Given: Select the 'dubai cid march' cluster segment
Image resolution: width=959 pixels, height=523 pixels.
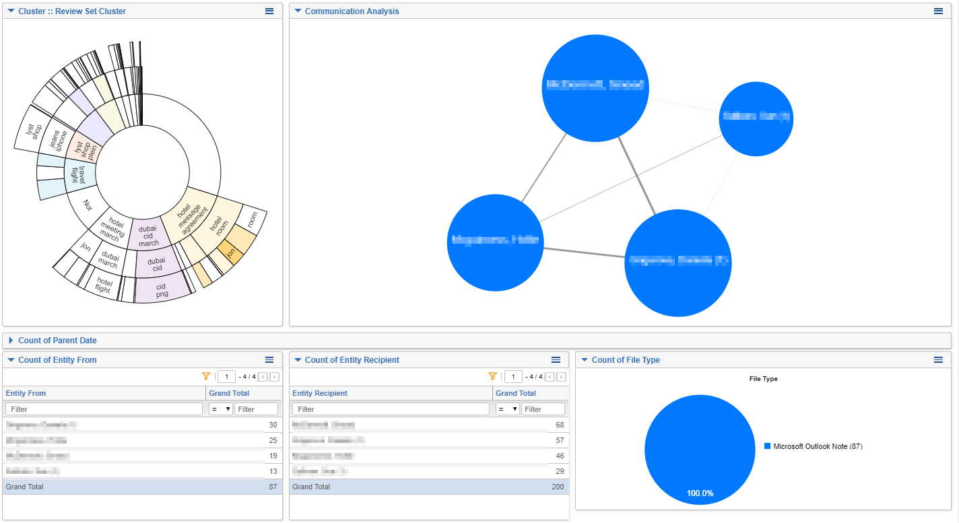Looking at the screenshot, I should tap(147, 236).
